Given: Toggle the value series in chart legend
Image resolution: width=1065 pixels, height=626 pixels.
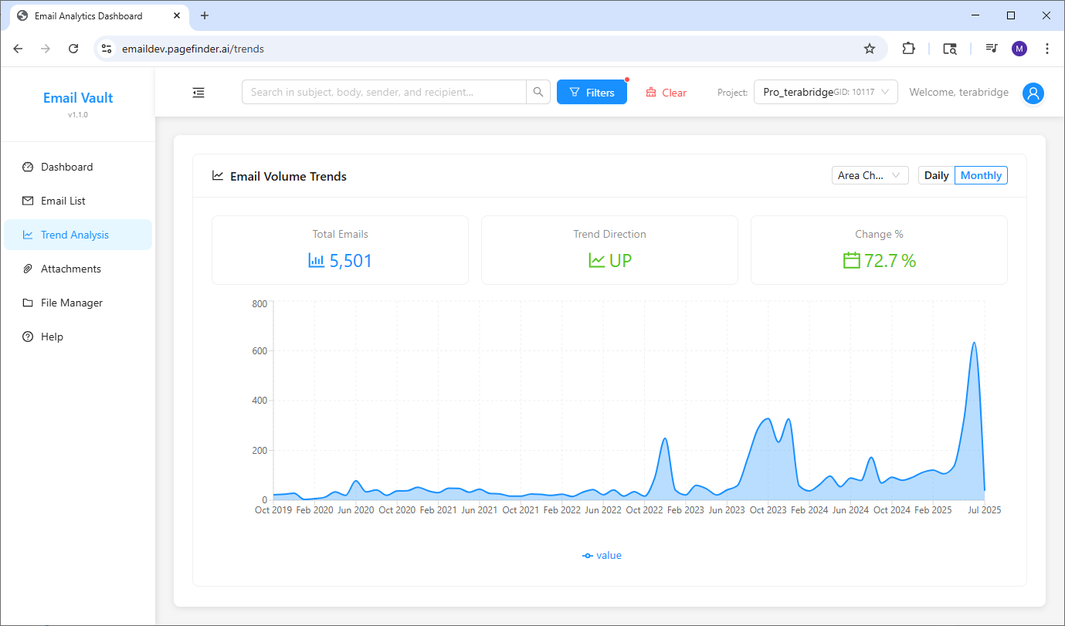Looking at the screenshot, I should coord(602,555).
